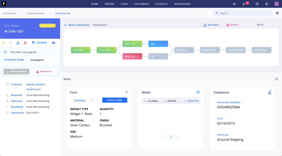Open the Summary dropdown in Form
Viewport: 282px width, 156px height.
pos(83,100)
